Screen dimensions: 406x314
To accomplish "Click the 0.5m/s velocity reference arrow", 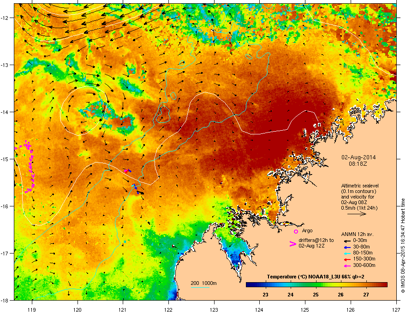I will tap(357, 214).
